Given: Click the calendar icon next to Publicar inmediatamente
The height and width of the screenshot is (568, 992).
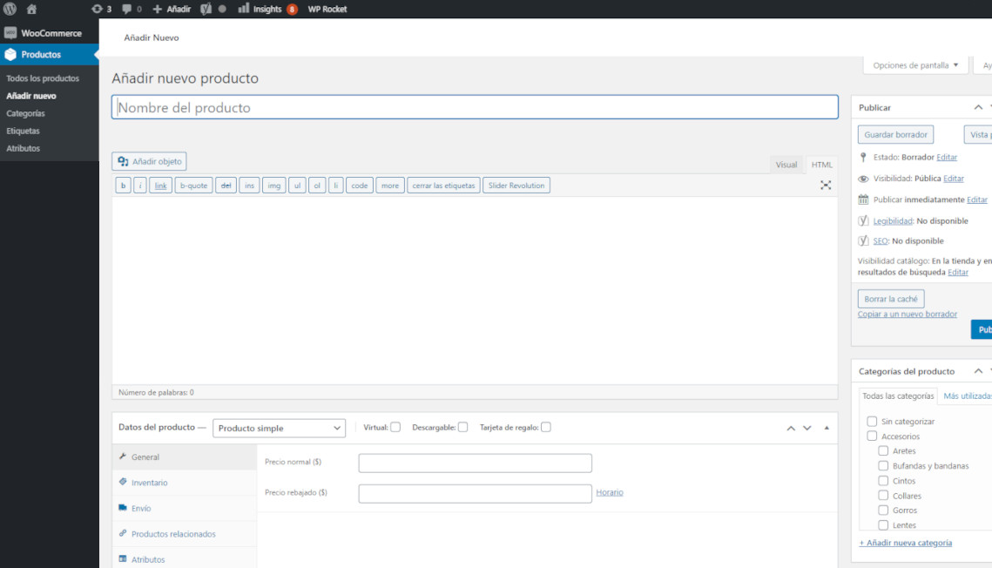Looking at the screenshot, I should 863,199.
